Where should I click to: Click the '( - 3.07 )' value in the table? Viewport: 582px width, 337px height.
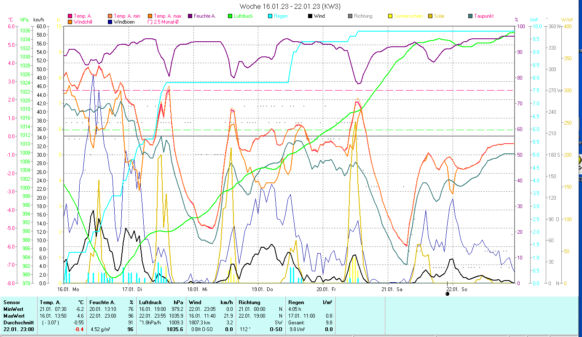[51, 323]
